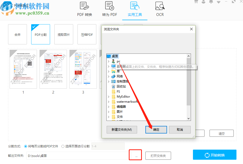Expand the 文件 folder node
The width and height of the screenshot is (243, 164).
pyautogui.click(x=109, y=117)
